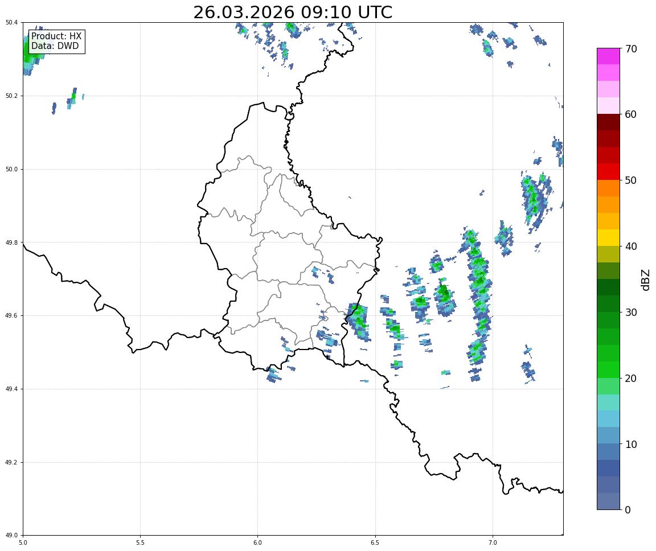This screenshot has width=656, height=551.
Task: Click the latitude axis label "49.2"
Action: point(11,462)
